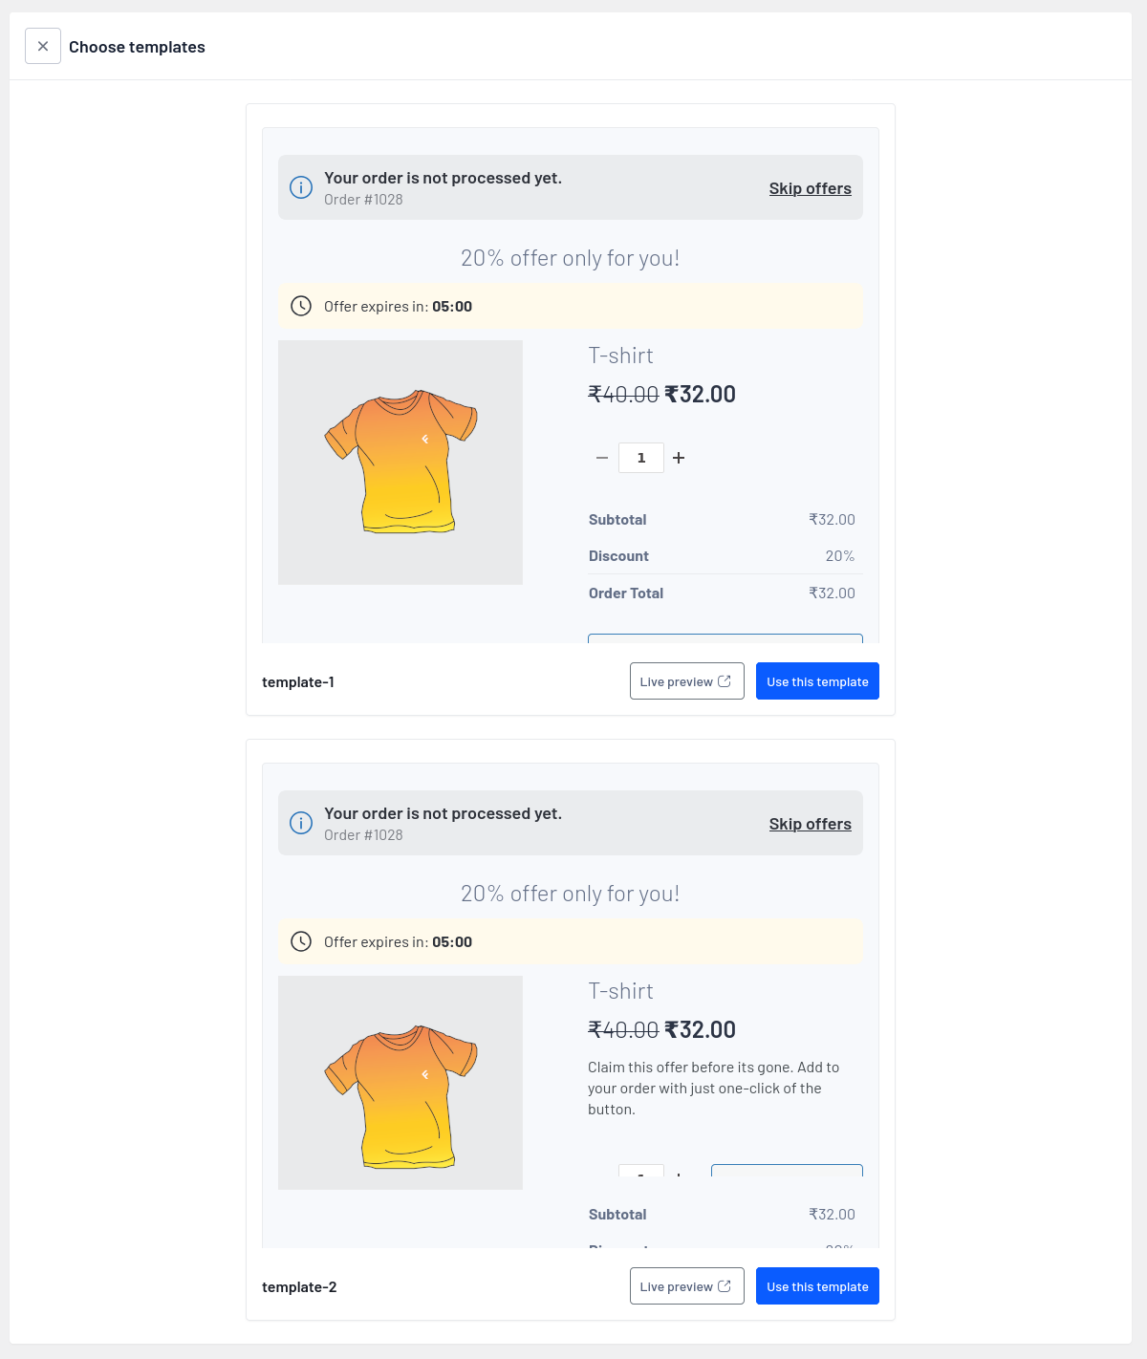Click the T-shirt image in template-1
This screenshot has height=1359, width=1147.
click(x=400, y=463)
